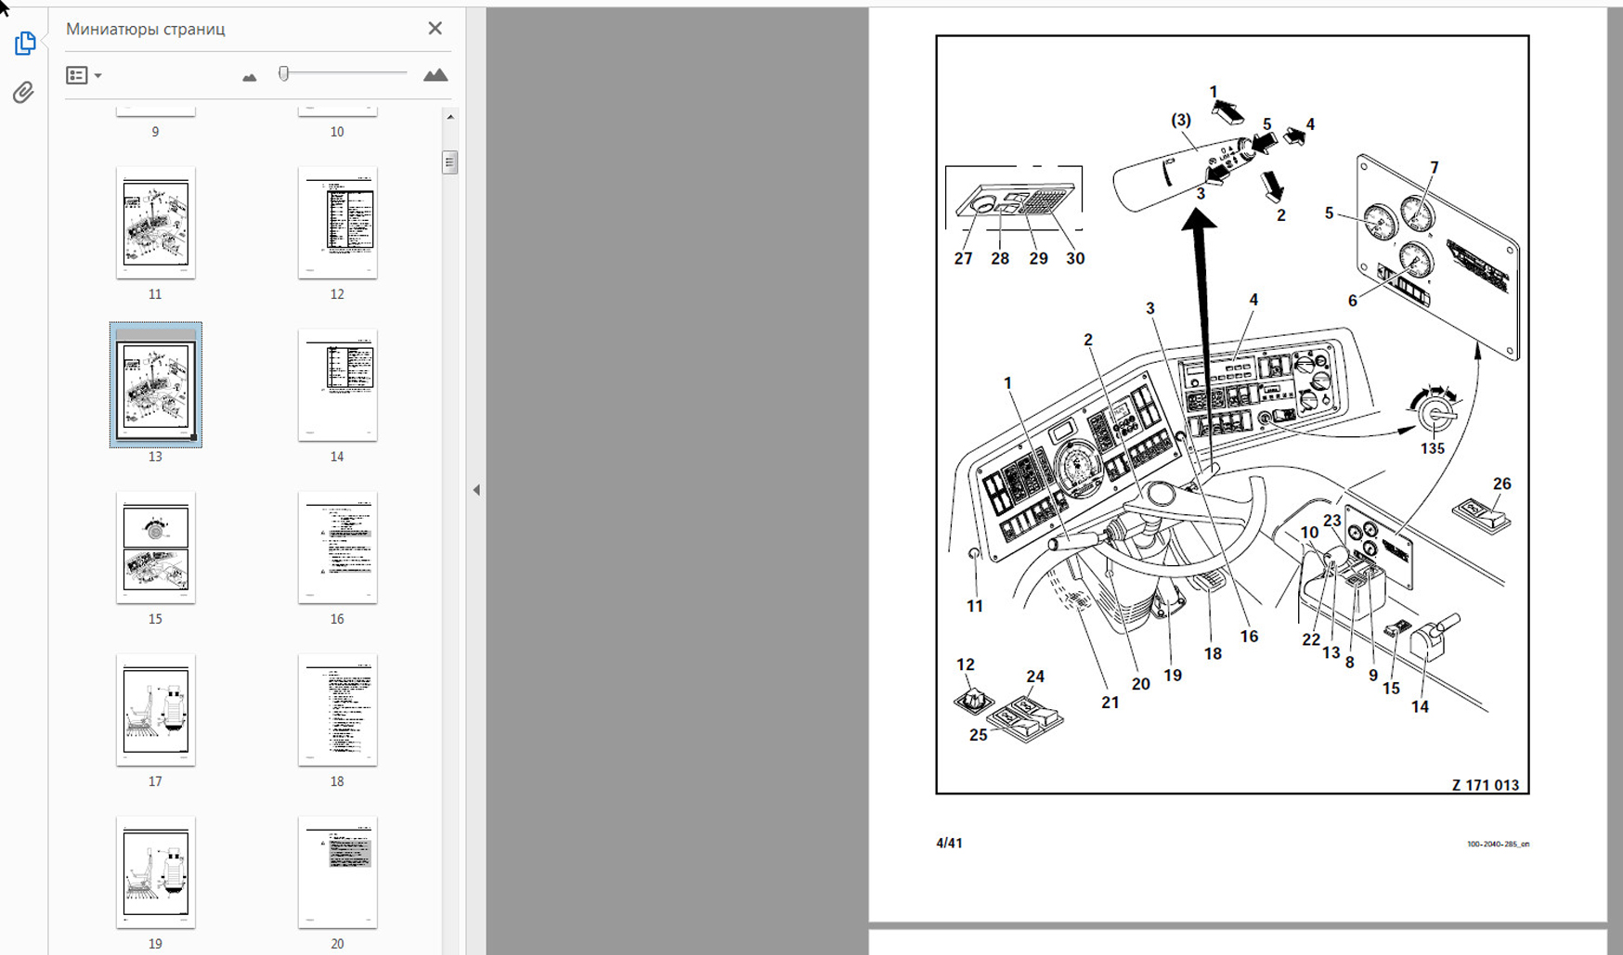Screen dimensions: 1623x955
Task: Click the page 20 thumbnail
Action: (337, 872)
